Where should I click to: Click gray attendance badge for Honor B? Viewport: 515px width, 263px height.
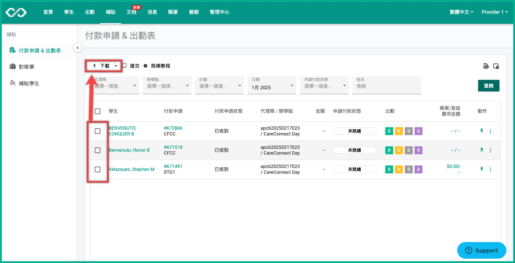click(x=409, y=150)
